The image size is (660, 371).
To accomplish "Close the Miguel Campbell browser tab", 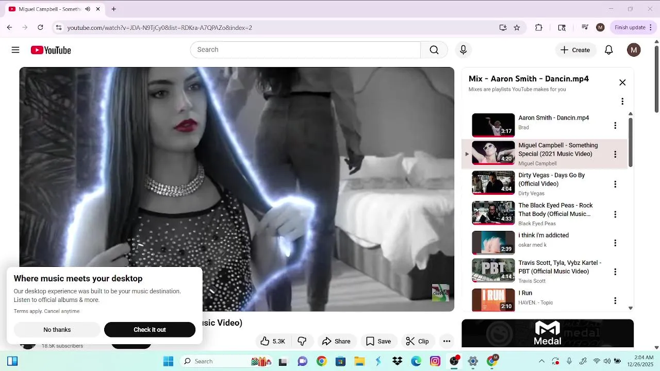I will click(x=98, y=9).
